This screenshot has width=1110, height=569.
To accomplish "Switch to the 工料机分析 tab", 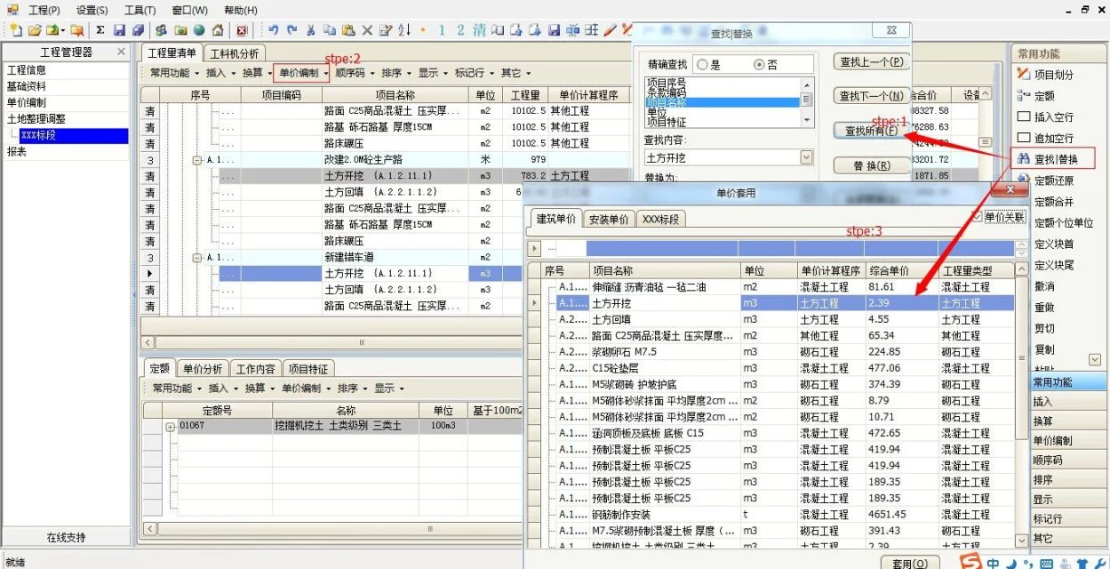I will (x=235, y=53).
